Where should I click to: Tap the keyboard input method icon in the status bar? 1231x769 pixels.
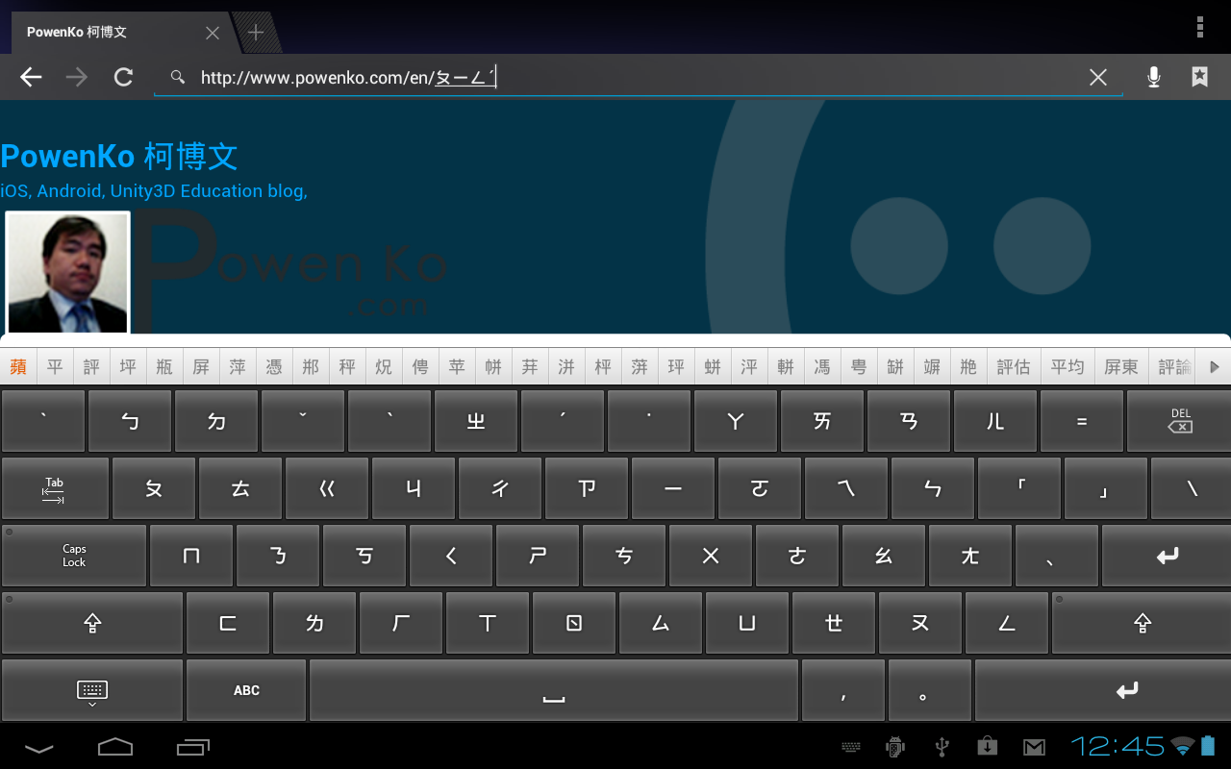click(851, 747)
